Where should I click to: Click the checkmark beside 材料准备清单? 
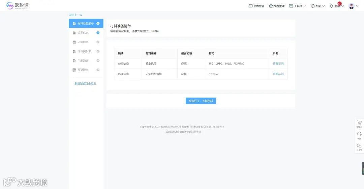[98, 23]
